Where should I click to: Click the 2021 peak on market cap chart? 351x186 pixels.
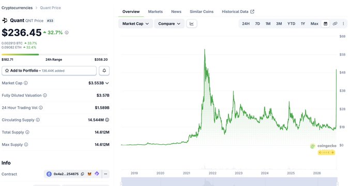click(x=205, y=50)
